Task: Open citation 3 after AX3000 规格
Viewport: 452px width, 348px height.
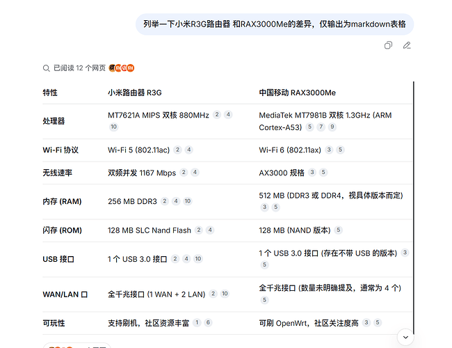Action: tap(312, 173)
